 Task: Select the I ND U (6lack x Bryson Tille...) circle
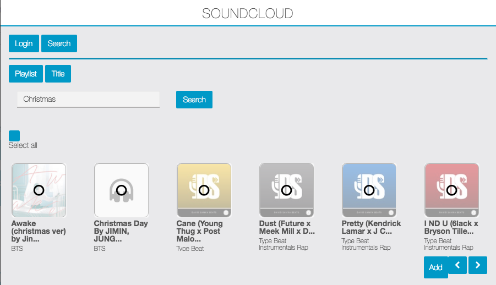tap(452, 190)
